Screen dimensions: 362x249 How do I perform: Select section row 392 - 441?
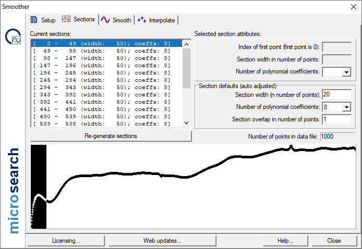click(x=106, y=102)
